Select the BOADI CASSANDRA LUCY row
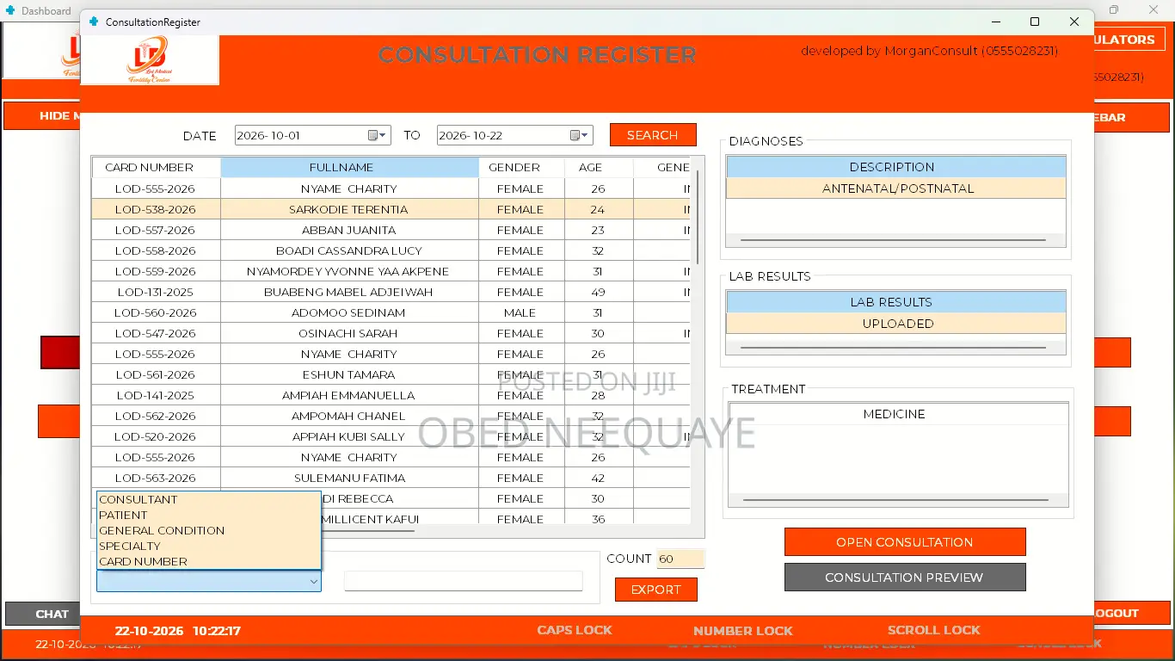 click(x=391, y=250)
